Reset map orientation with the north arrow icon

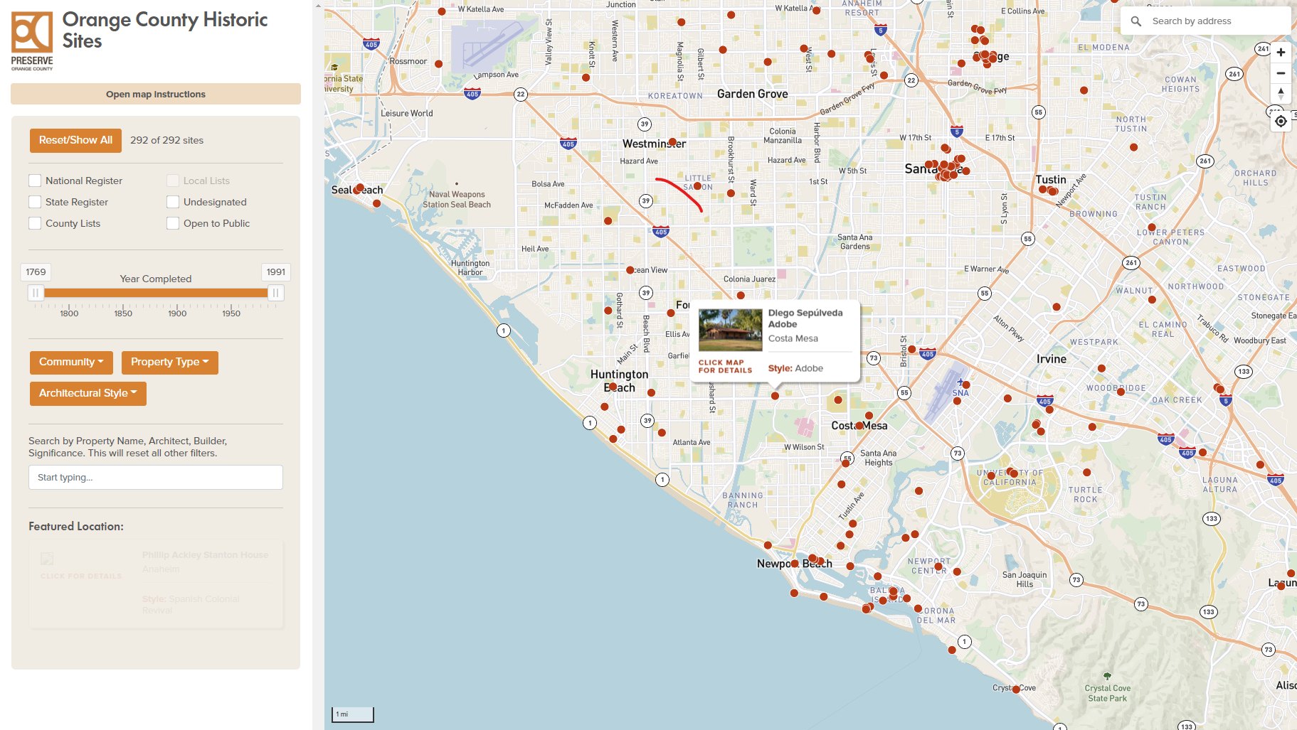pos(1281,93)
